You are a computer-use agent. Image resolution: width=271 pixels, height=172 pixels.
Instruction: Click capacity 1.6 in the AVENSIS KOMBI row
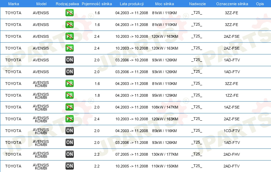click(x=97, y=84)
